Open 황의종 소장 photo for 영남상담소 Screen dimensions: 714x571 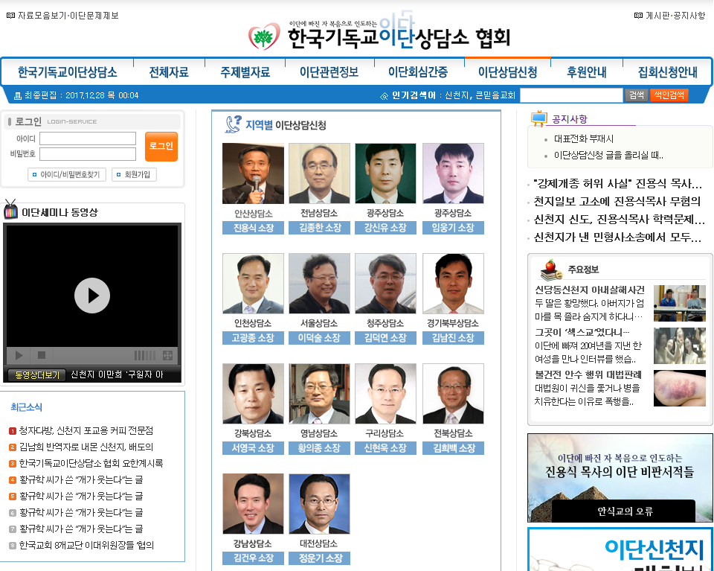click(x=319, y=394)
